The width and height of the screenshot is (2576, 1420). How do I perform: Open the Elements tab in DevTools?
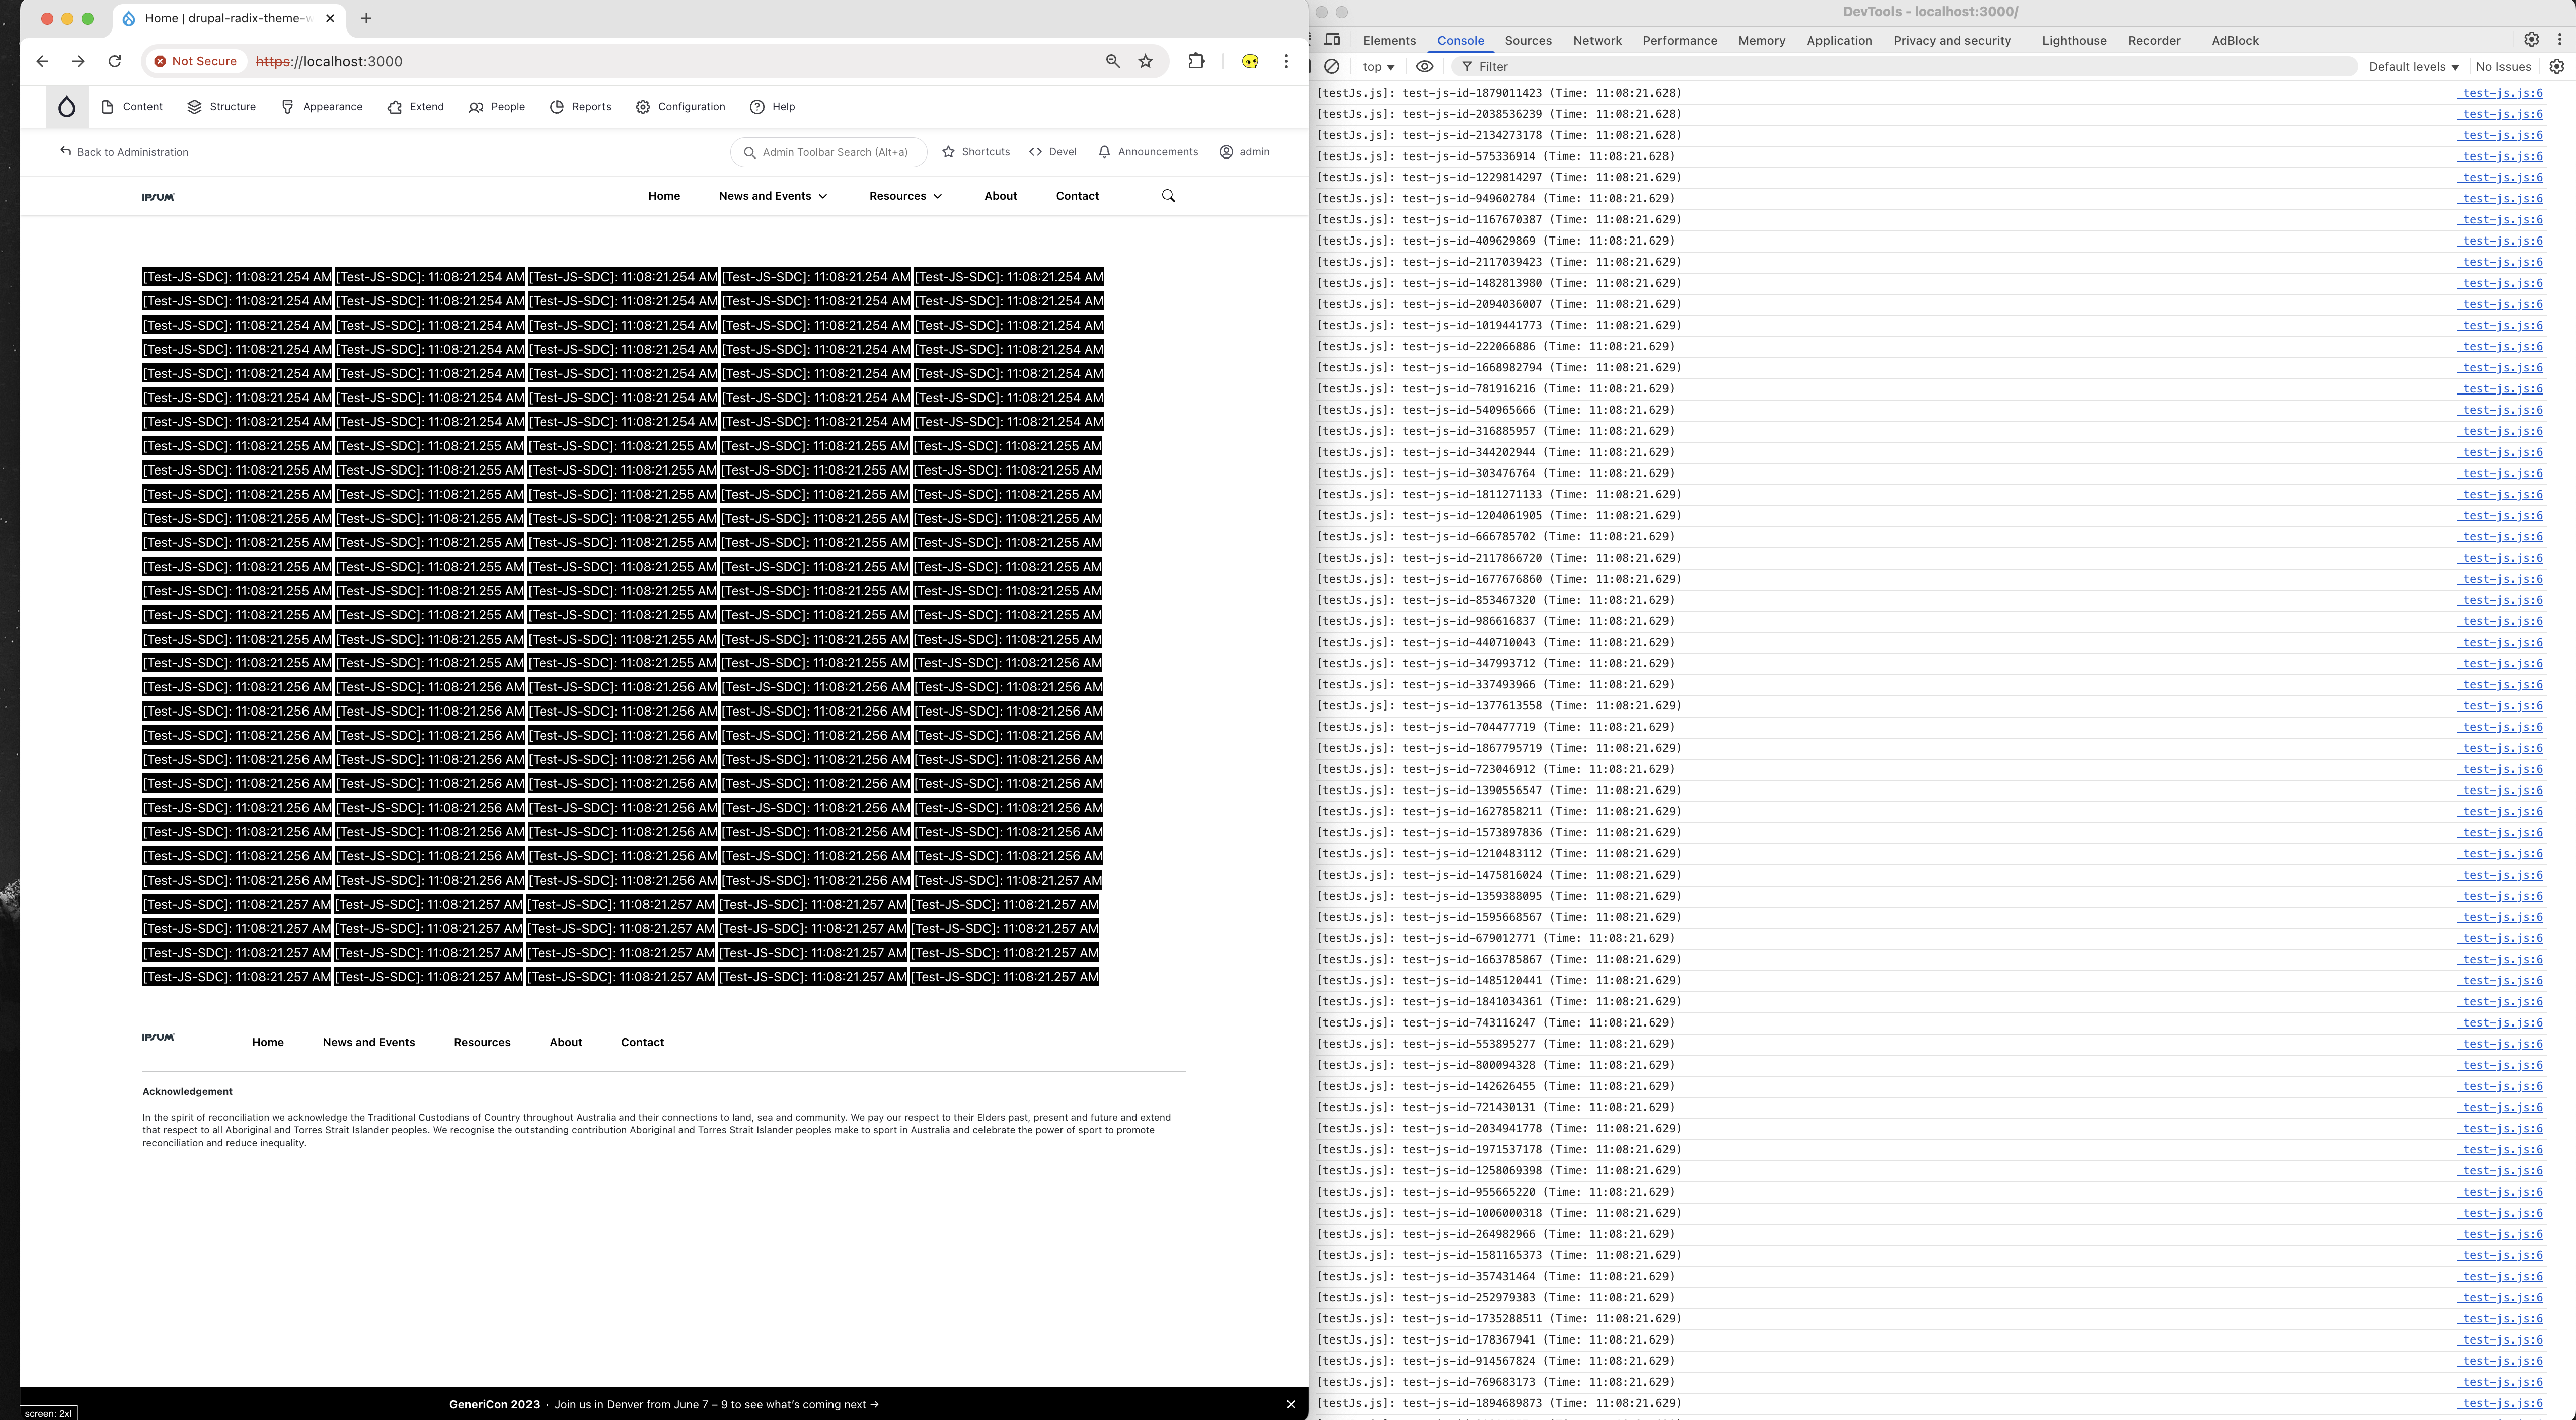[x=1389, y=41]
